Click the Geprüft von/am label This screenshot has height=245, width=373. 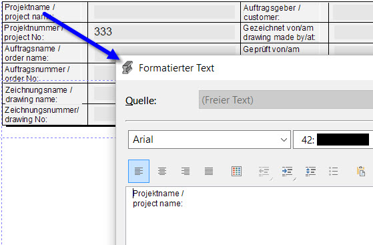pos(271,49)
